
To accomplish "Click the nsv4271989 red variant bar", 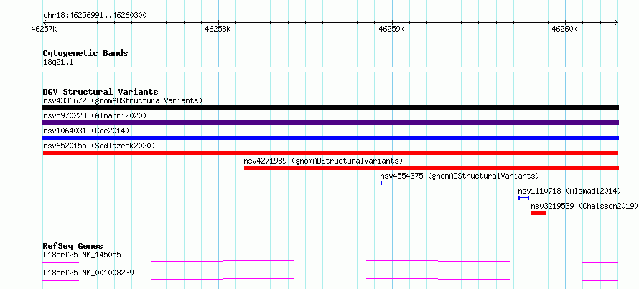I will click(x=432, y=168).
